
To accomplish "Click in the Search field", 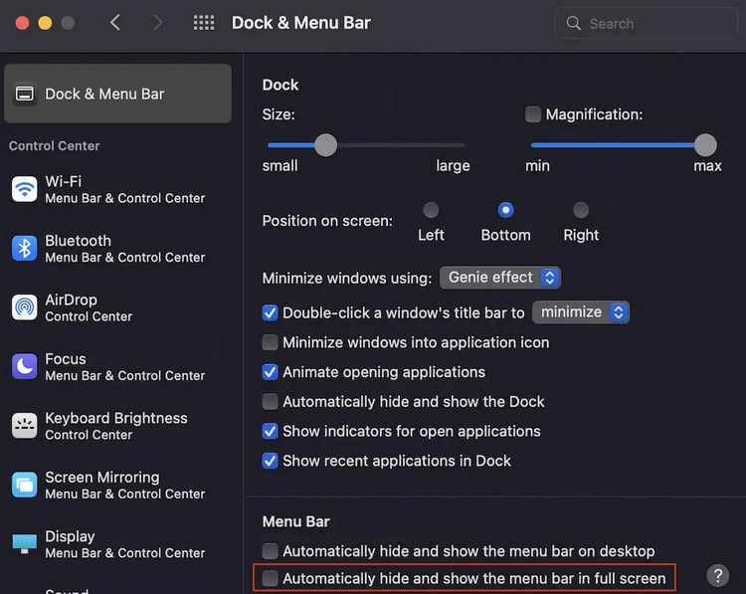I will [647, 23].
